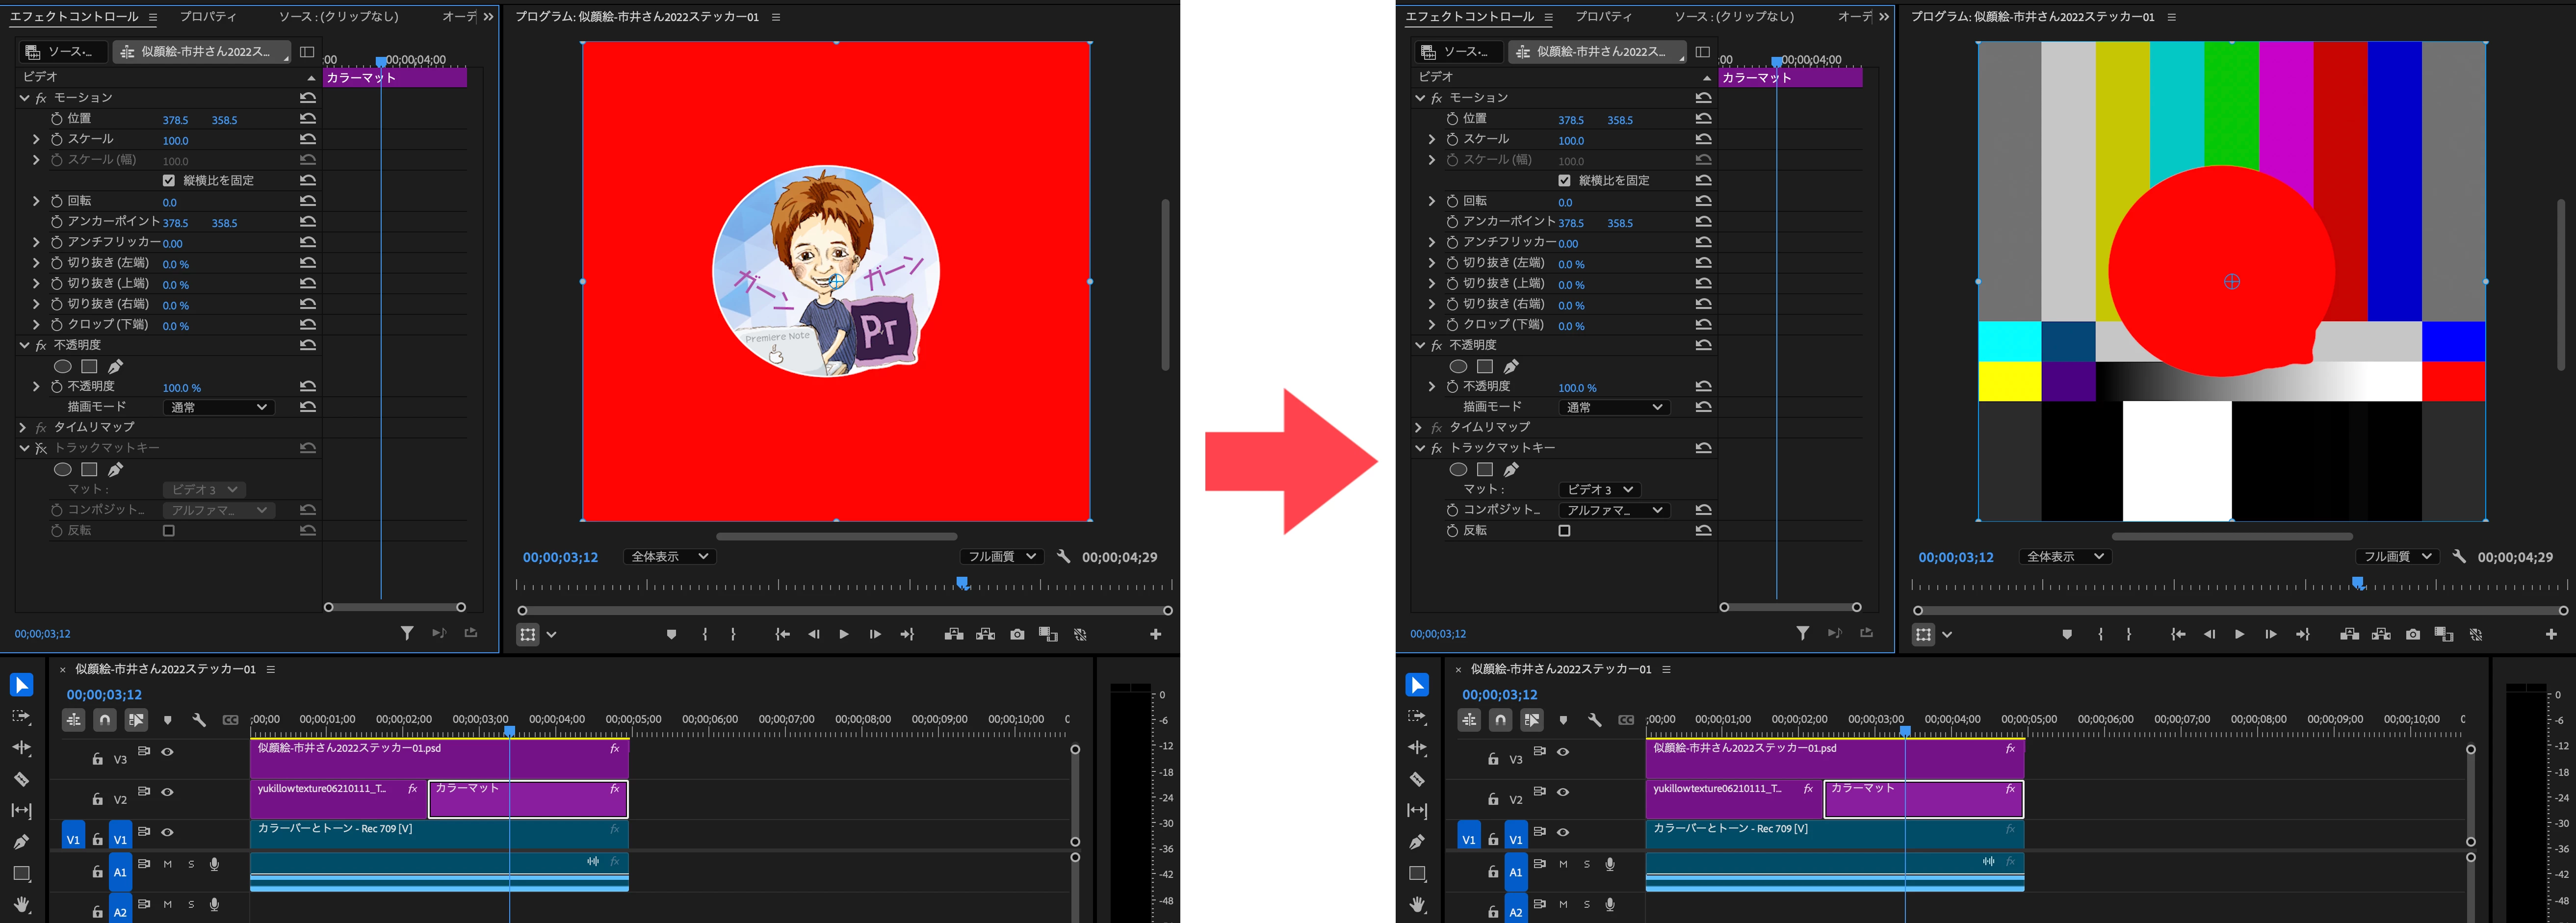Click Export Frame camera icon under color-bars monitor

coord(2413,634)
